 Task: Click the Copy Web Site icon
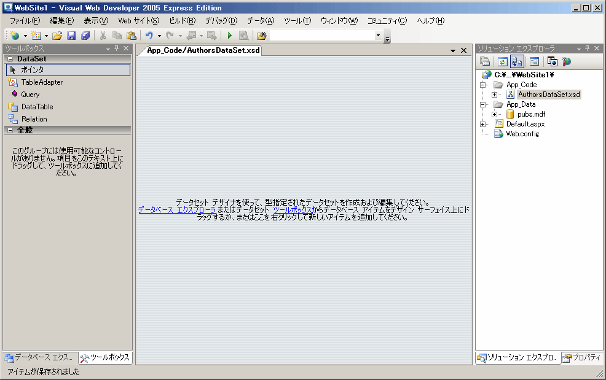pos(553,61)
